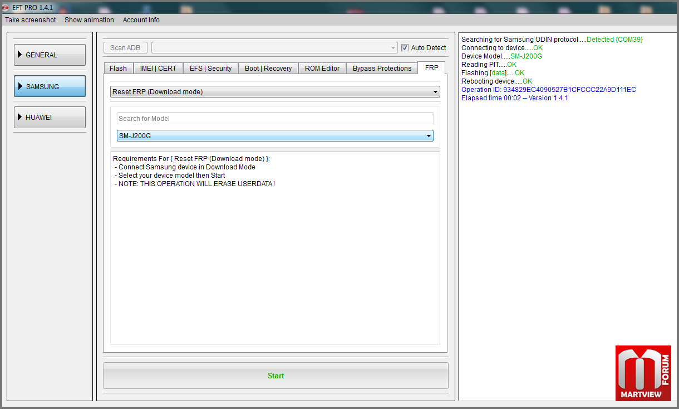Click the Select your device model line
Viewport: 679px width, 409px height.
coord(170,176)
